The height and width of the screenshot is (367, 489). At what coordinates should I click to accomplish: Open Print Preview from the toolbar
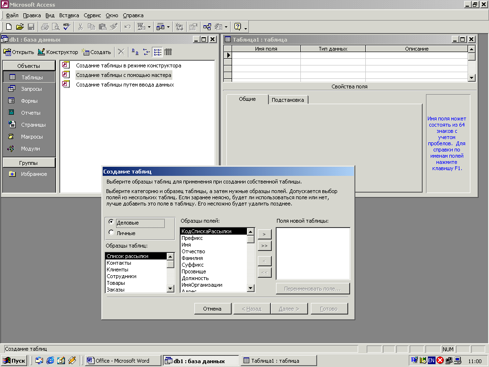[x=56, y=27]
